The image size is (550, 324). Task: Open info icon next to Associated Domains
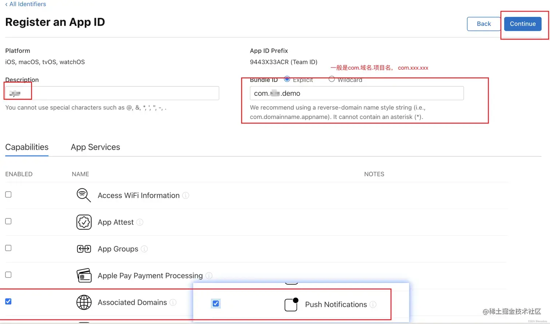point(173,303)
